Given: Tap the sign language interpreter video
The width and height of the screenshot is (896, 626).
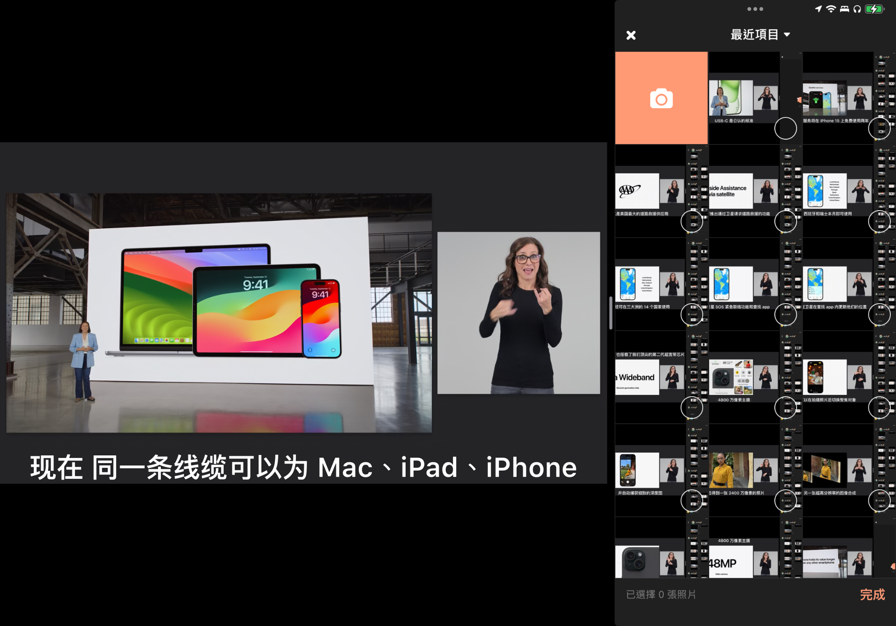Looking at the screenshot, I should coord(518,313).
